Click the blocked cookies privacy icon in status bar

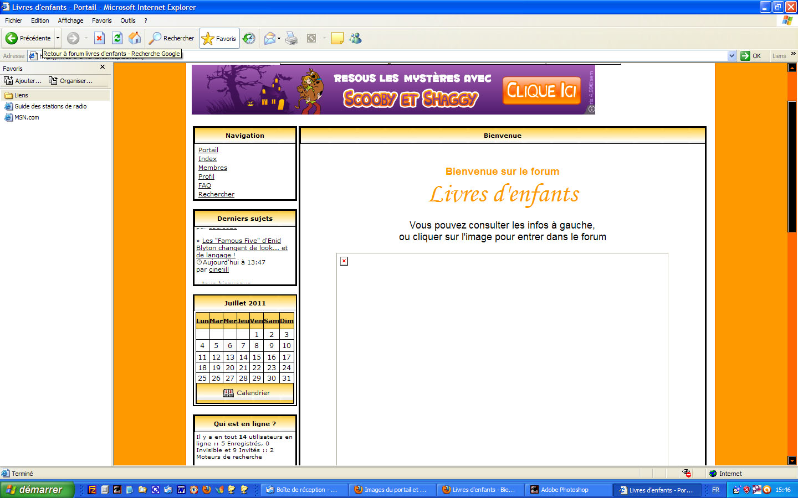[x=687, y=474]
